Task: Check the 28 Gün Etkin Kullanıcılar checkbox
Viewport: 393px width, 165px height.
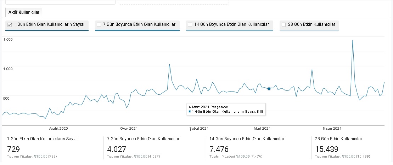Action: pos(284,24)
